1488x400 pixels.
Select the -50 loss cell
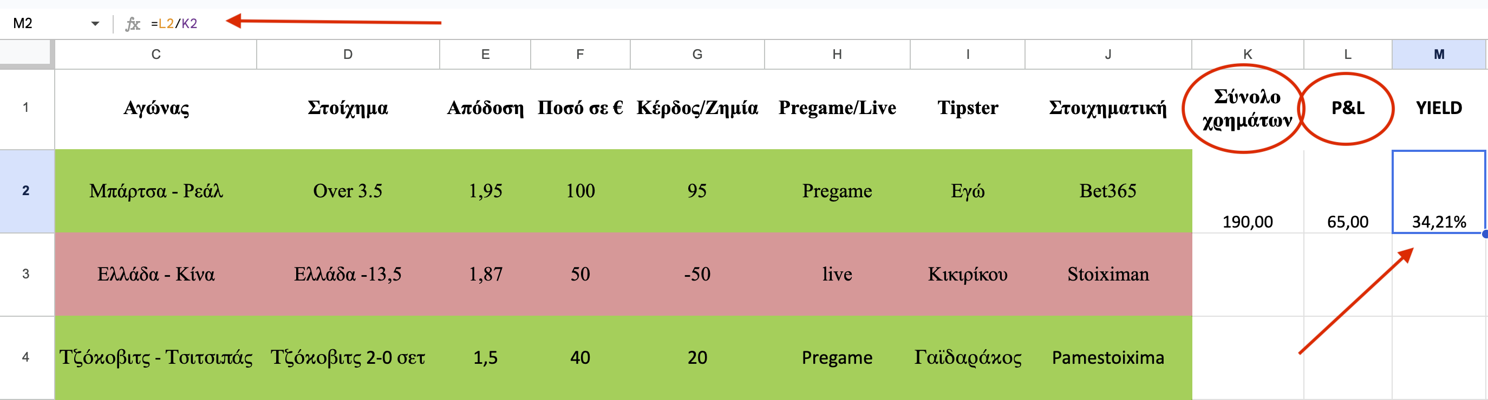click(x=697, y=275)
